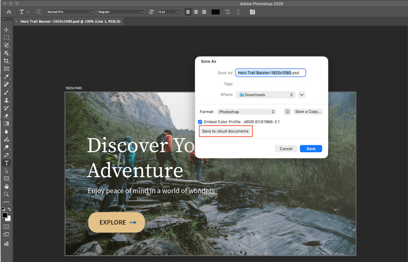Toggle text orientation icon in options bar
The image size is (408, 262).
pyautogui.click(x=39, y=12)
